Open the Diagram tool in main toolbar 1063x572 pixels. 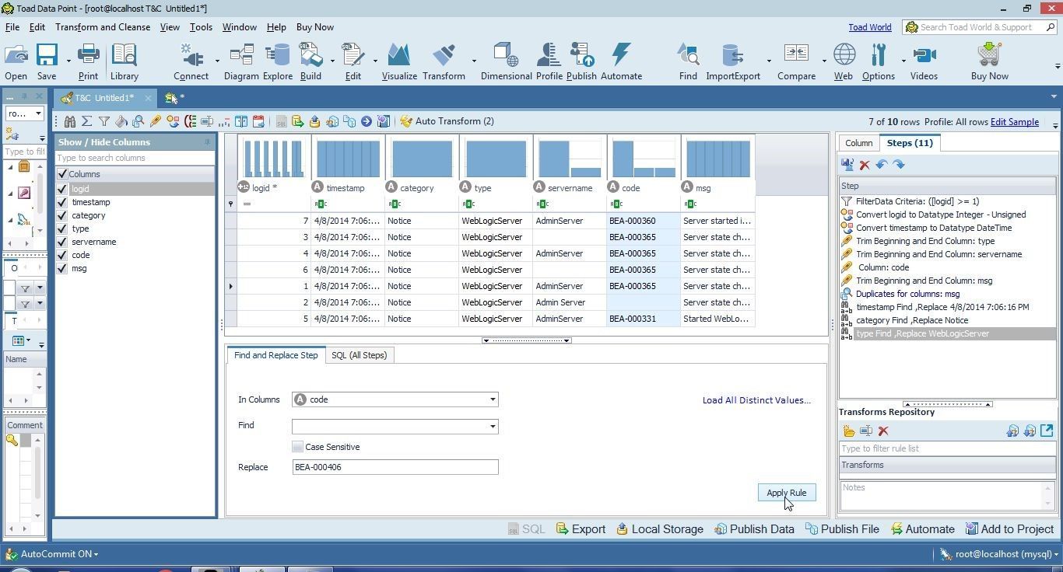241,62
